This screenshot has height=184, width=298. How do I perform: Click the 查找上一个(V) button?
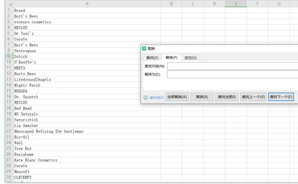(x=253, y=97)
